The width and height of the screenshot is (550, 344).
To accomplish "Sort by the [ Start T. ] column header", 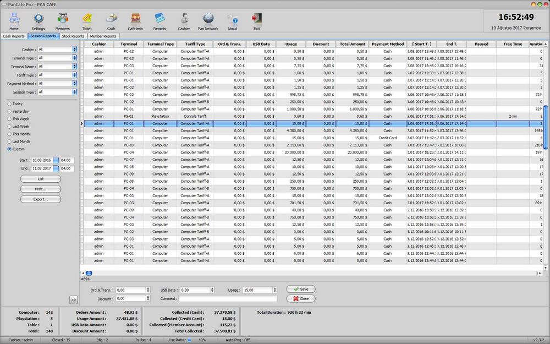I will click(422, 44).
